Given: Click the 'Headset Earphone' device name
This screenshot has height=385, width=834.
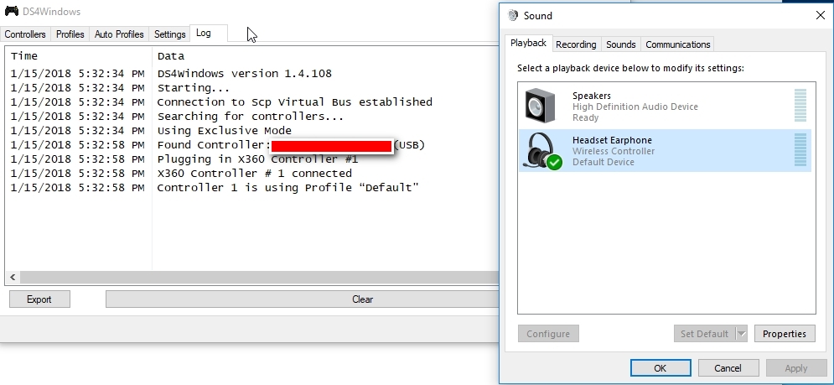Looking at the screenshot, I should 612,140.
